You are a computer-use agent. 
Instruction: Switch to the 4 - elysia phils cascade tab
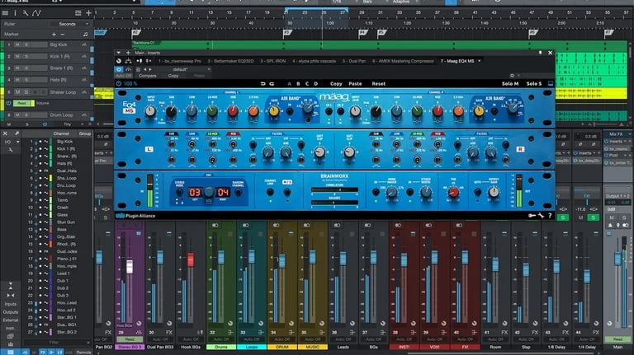pyautogui.click(x=315, y=61)
